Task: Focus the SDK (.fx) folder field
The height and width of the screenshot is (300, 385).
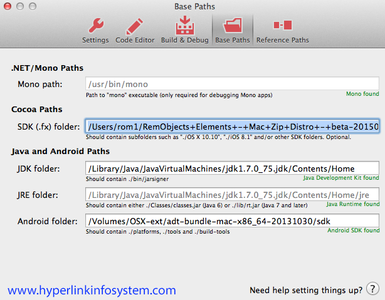Action: tap(232, 127)
